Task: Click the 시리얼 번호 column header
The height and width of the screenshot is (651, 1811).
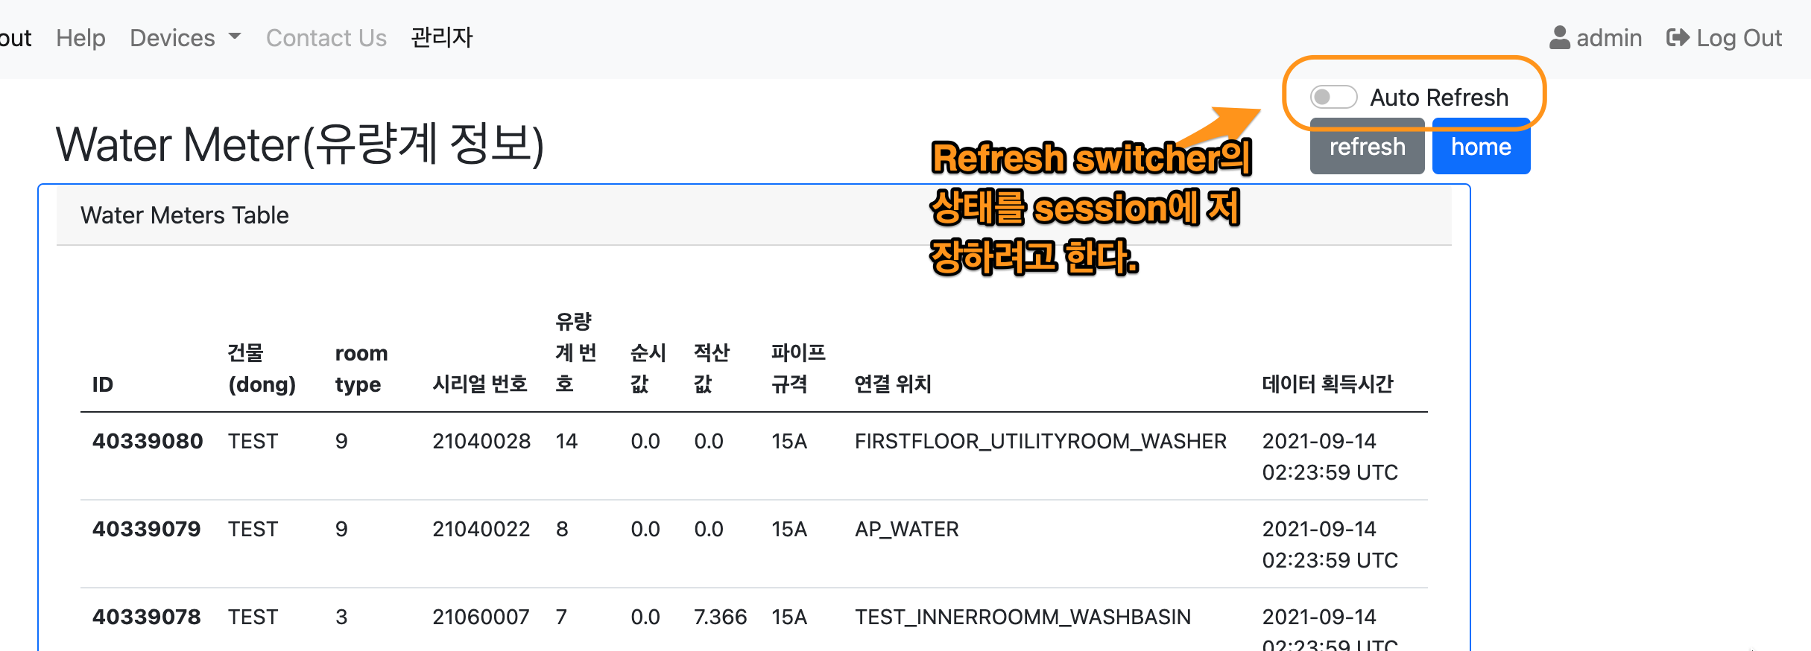Action: pos(480,384)
